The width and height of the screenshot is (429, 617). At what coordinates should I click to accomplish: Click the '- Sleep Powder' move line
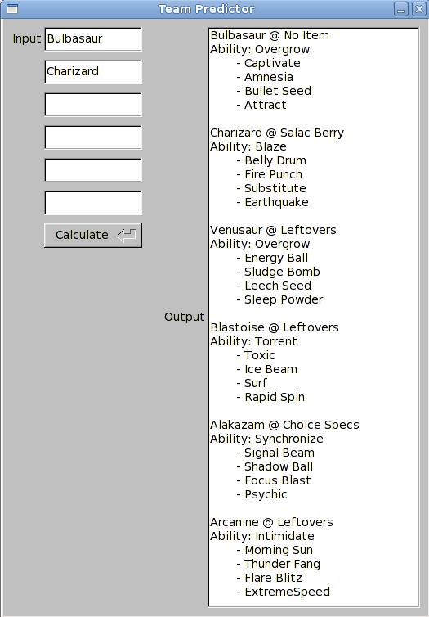(279, 299)
